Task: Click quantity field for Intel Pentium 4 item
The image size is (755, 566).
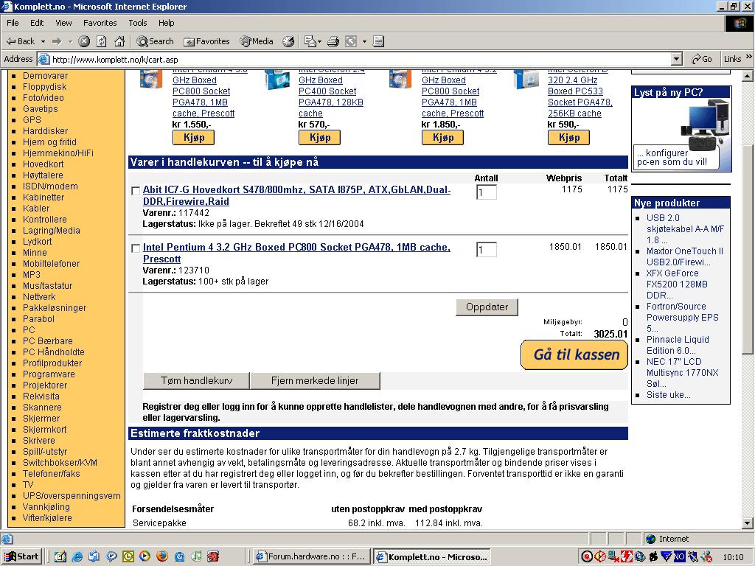Action: tap(487, 250)
